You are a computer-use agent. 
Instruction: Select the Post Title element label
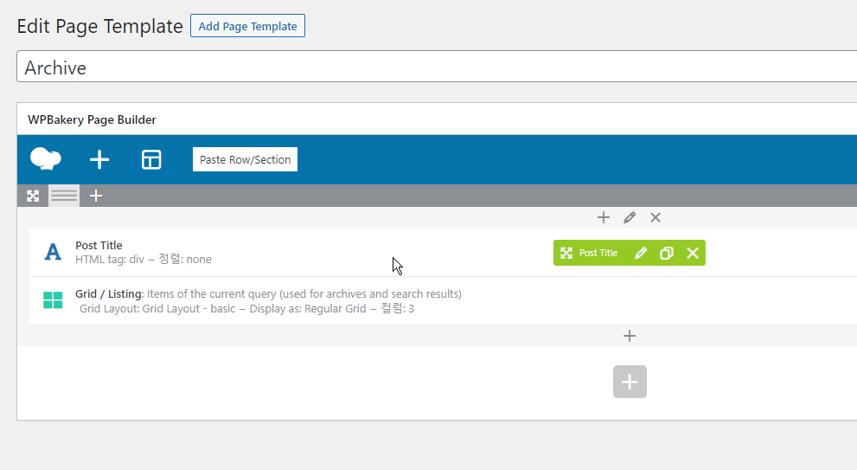99,245
